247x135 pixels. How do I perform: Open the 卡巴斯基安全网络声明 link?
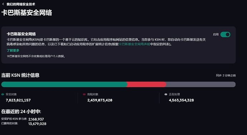[x=134, y=44]
